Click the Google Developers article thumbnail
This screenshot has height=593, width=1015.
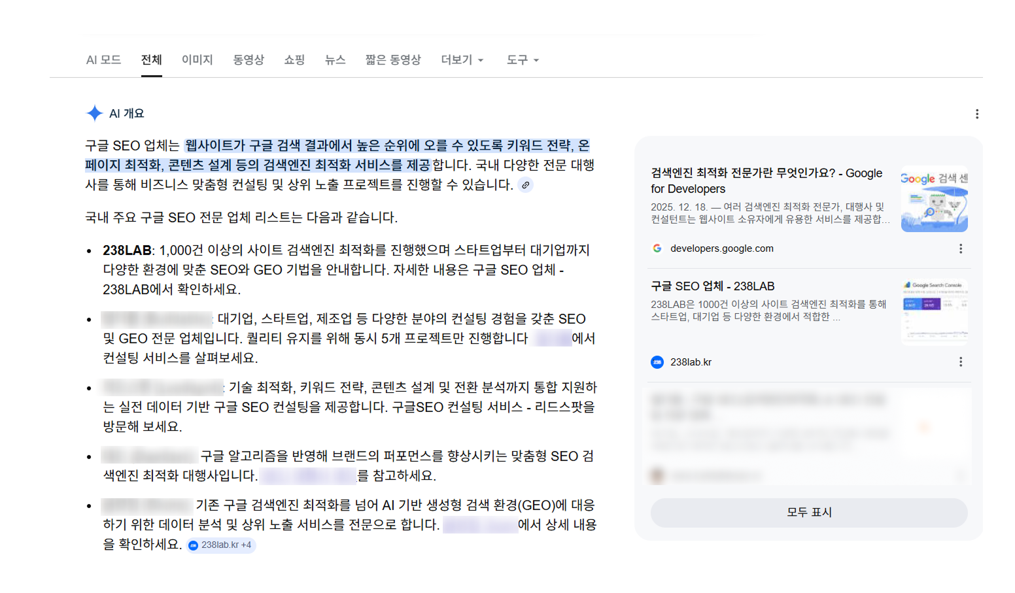pos(935,199)
